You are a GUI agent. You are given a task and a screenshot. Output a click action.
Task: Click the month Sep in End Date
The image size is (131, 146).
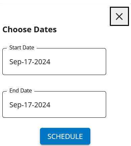click(15, 105)
